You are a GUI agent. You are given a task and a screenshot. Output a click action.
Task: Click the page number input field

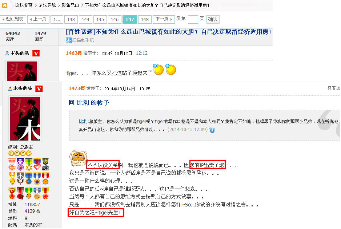click(x=193, y=19)
